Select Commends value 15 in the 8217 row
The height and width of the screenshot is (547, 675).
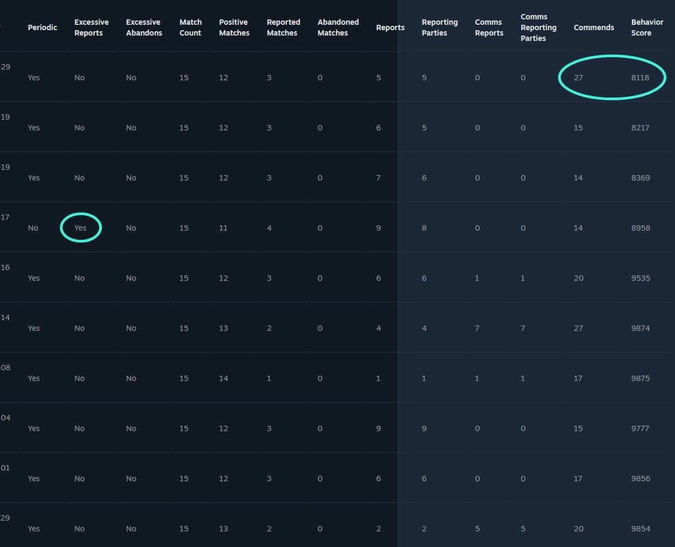pyautogui.click(x=578, y=128)
